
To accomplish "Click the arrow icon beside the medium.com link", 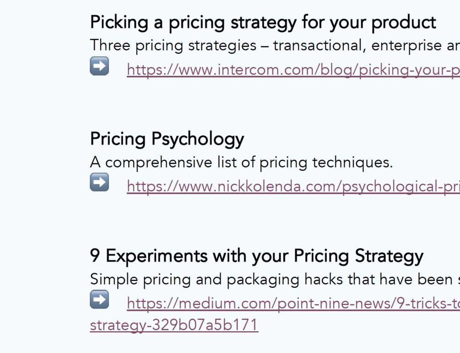I will [99, 299].
